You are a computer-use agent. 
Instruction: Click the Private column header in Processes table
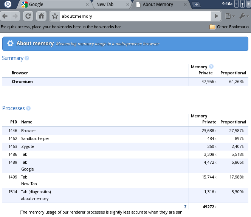click(x=209, y=122)
